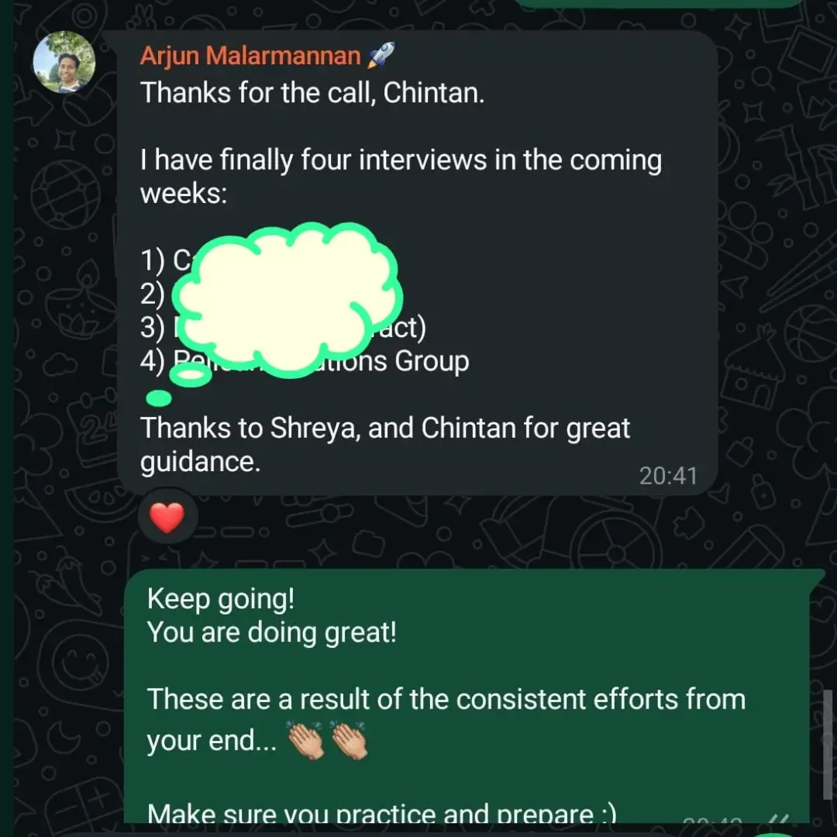
Task: Click the double-tick read receipt
Action: 778,818
